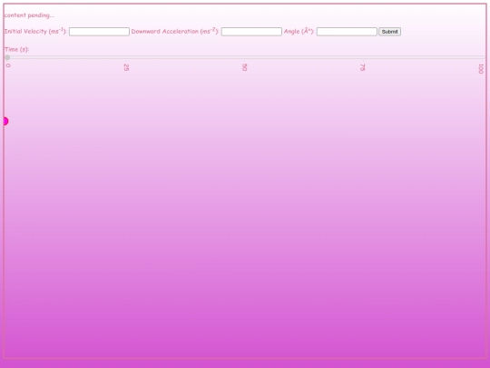The image size is (490, 368).
Task: Focus the Downward Acceleration input field
Action: click(x=251, y=32)
